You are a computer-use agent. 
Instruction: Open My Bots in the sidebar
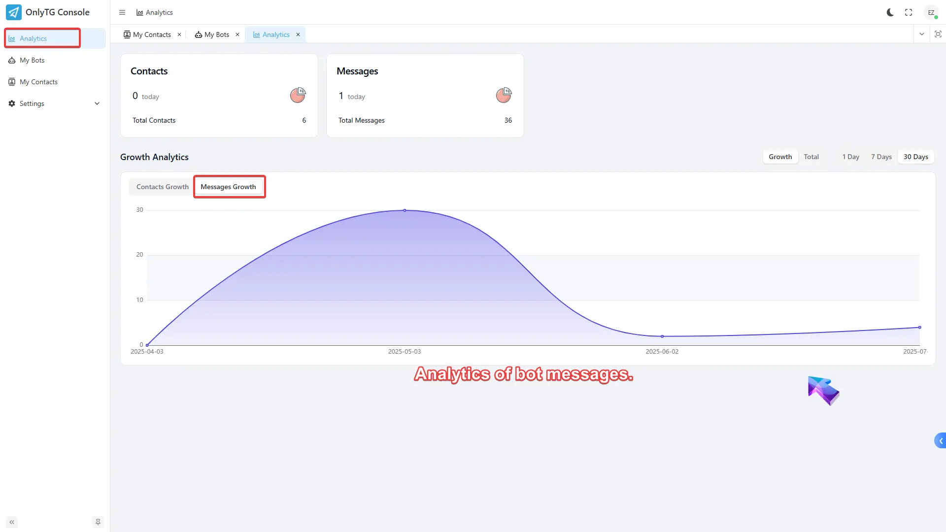click(32, 60)
